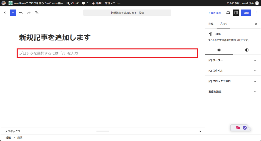Open the document overview list view
261x141 pixels.
[x=37, y=13]
